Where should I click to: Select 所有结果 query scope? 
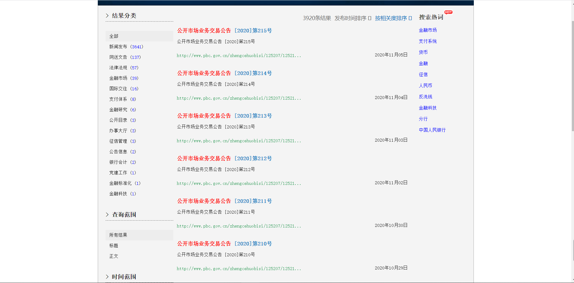[139, 235]
